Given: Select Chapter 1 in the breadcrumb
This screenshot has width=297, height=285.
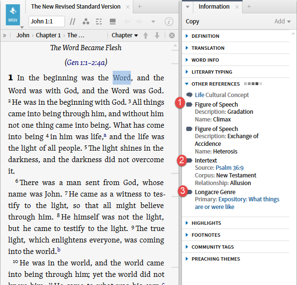Looking at the screenshot, I should pos(48,35).
